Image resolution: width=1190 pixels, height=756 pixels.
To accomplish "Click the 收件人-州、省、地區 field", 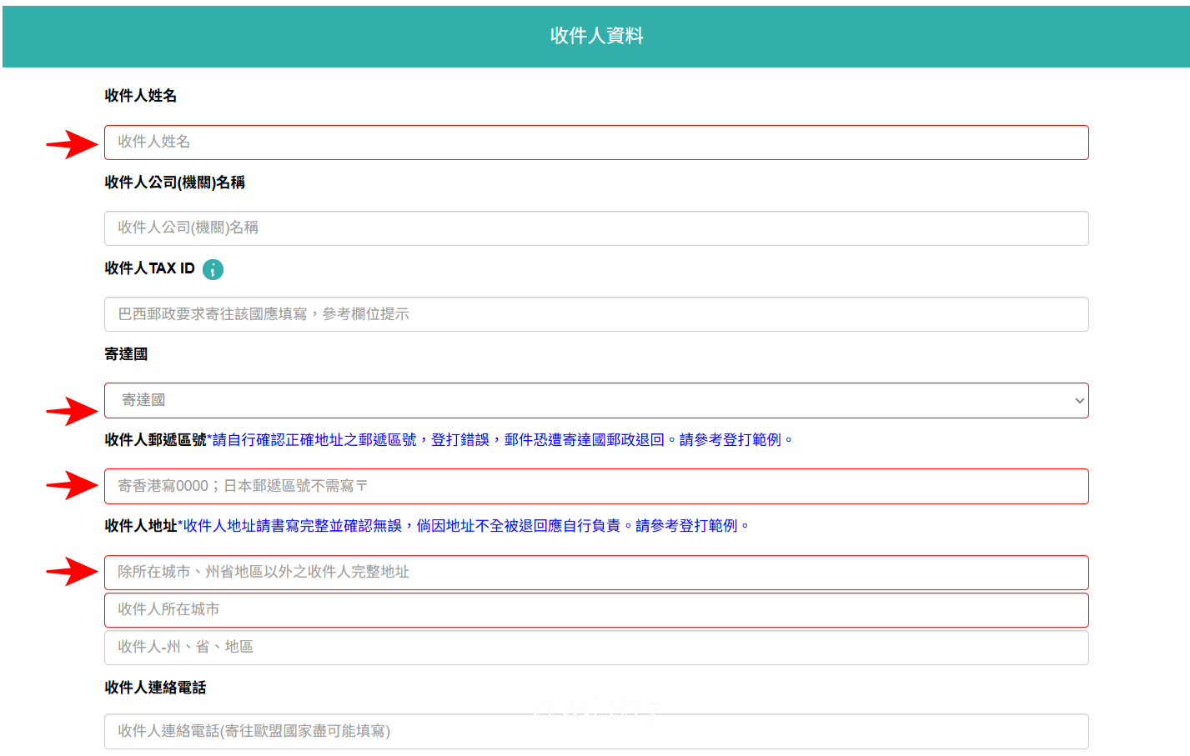I will click(595, 648).
